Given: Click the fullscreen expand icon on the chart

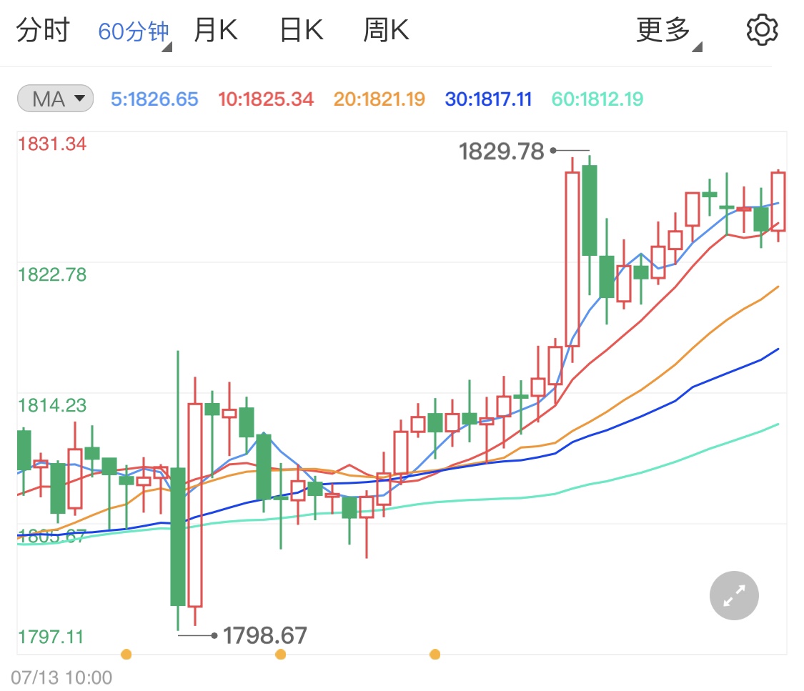Looking at the screenshot, I should pyautogui.click(x=733, y=595).
